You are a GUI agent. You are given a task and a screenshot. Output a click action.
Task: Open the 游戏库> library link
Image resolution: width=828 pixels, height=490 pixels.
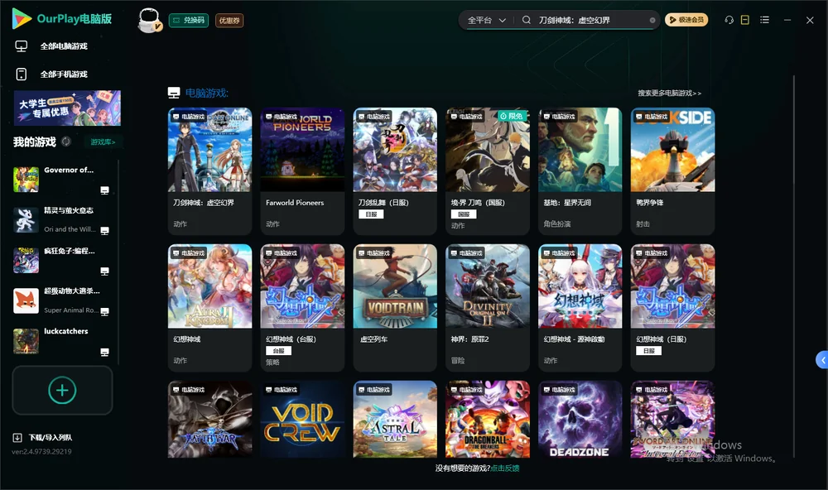[x=103, y=142]
